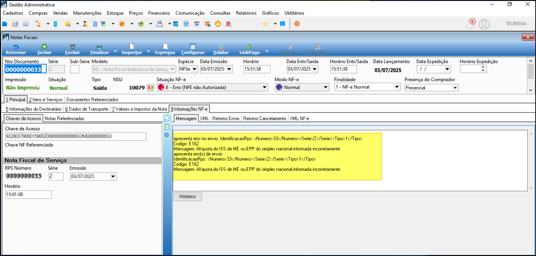The width and height of the screenshot is (536, 256).
Task: Expand the Situação NF-e dropdown
Action: (x=265, y=87)
